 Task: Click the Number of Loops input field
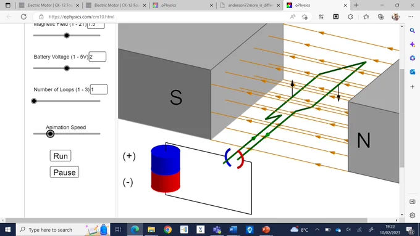pos(99,89)
